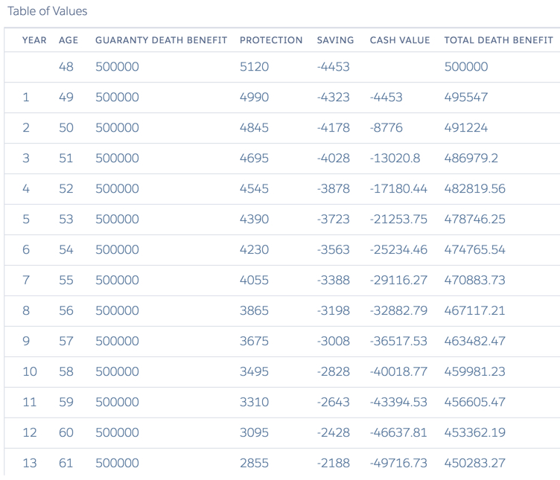Select saving value -3008

(x=333, y=341)
